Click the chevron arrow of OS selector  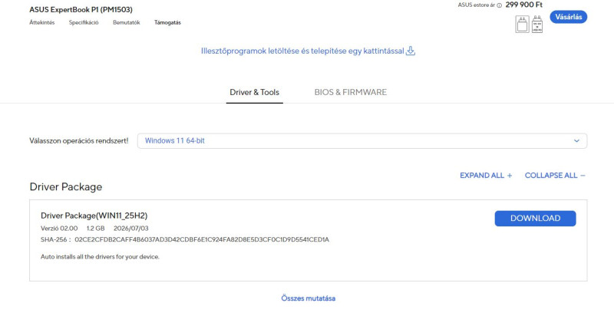point(576,141)
